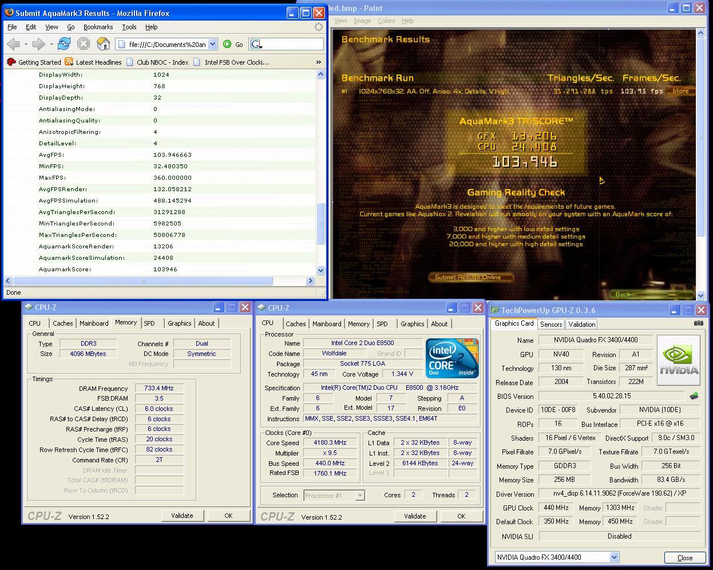Image resolution: width=713 pixels, height=570 pixels.
Task: Open the Mainboard tab in processor CPU-Z window
Action: [327, 324]
